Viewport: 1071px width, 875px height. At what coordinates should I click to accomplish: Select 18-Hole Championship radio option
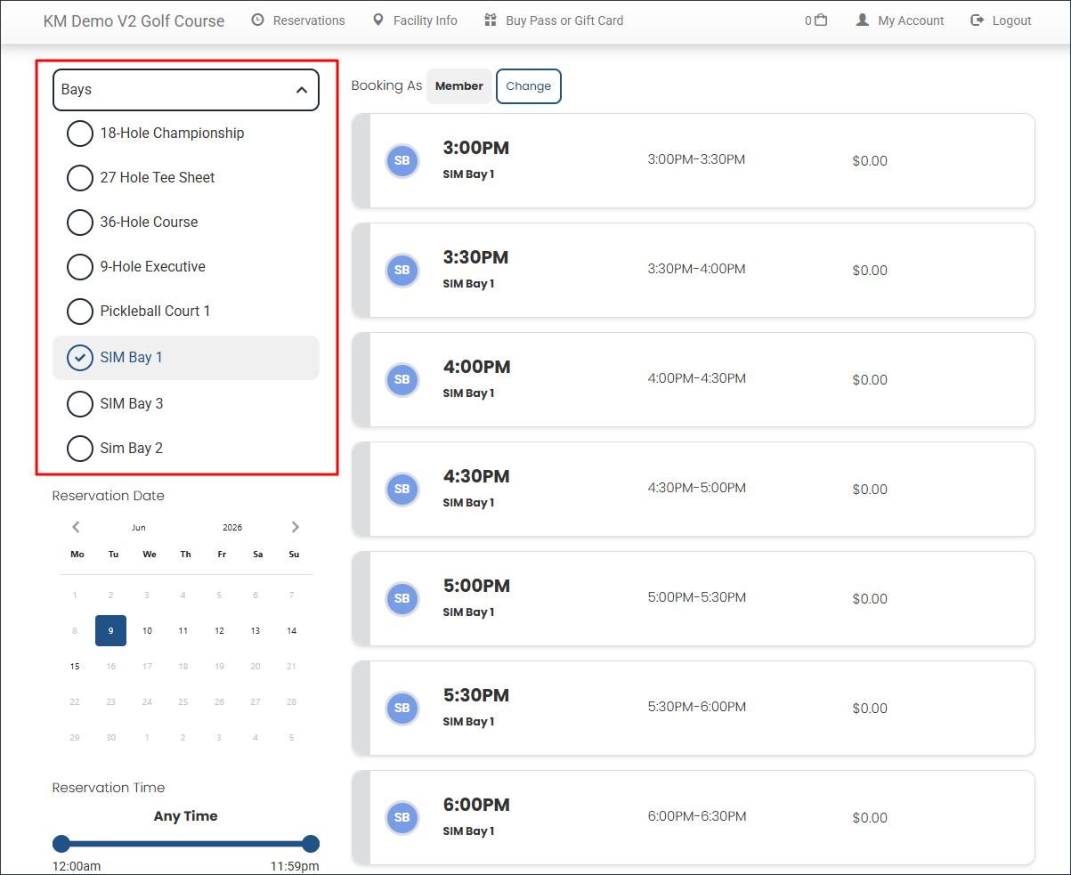pyautogui.click(x=80, y=134)
